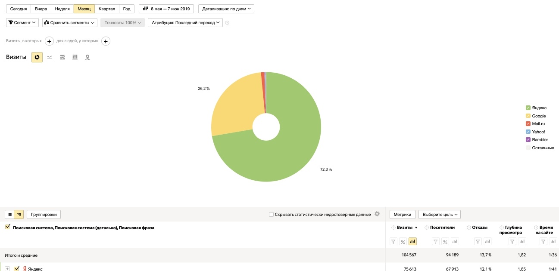The width and height of the screenshot is (559, 271).
Task: Select the Неделя period tab
Action: point(62,9)
